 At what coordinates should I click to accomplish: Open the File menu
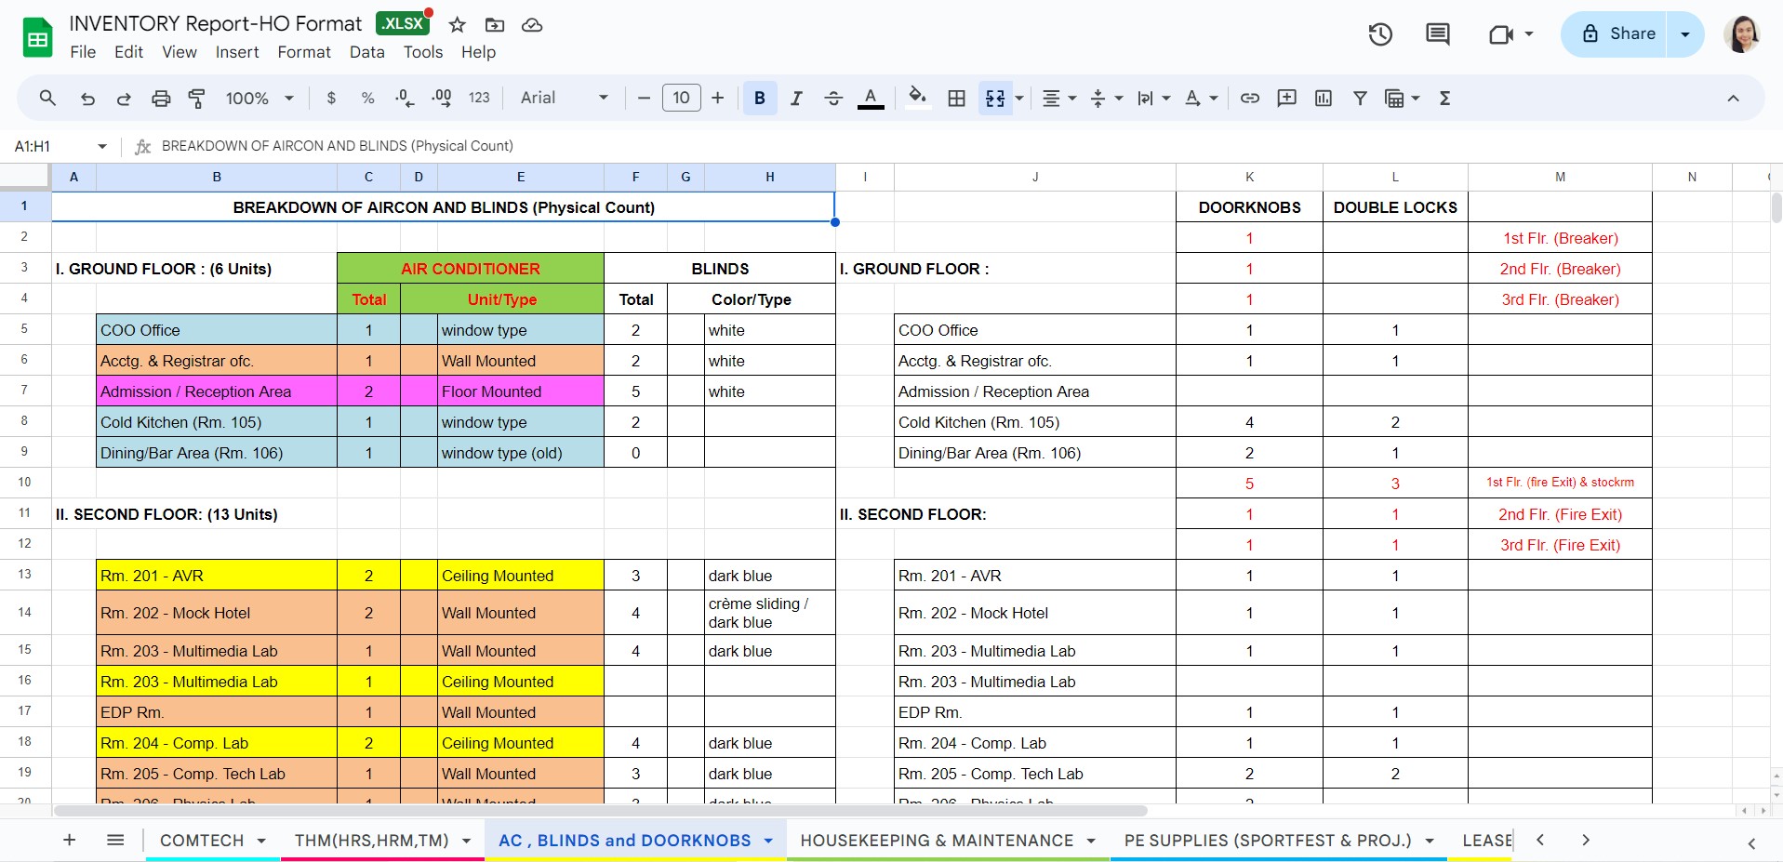click(83, 52)
